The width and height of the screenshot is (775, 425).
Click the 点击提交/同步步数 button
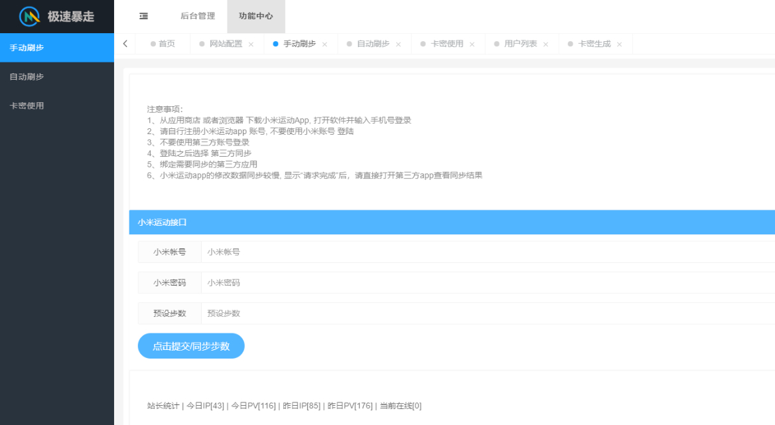191,346
